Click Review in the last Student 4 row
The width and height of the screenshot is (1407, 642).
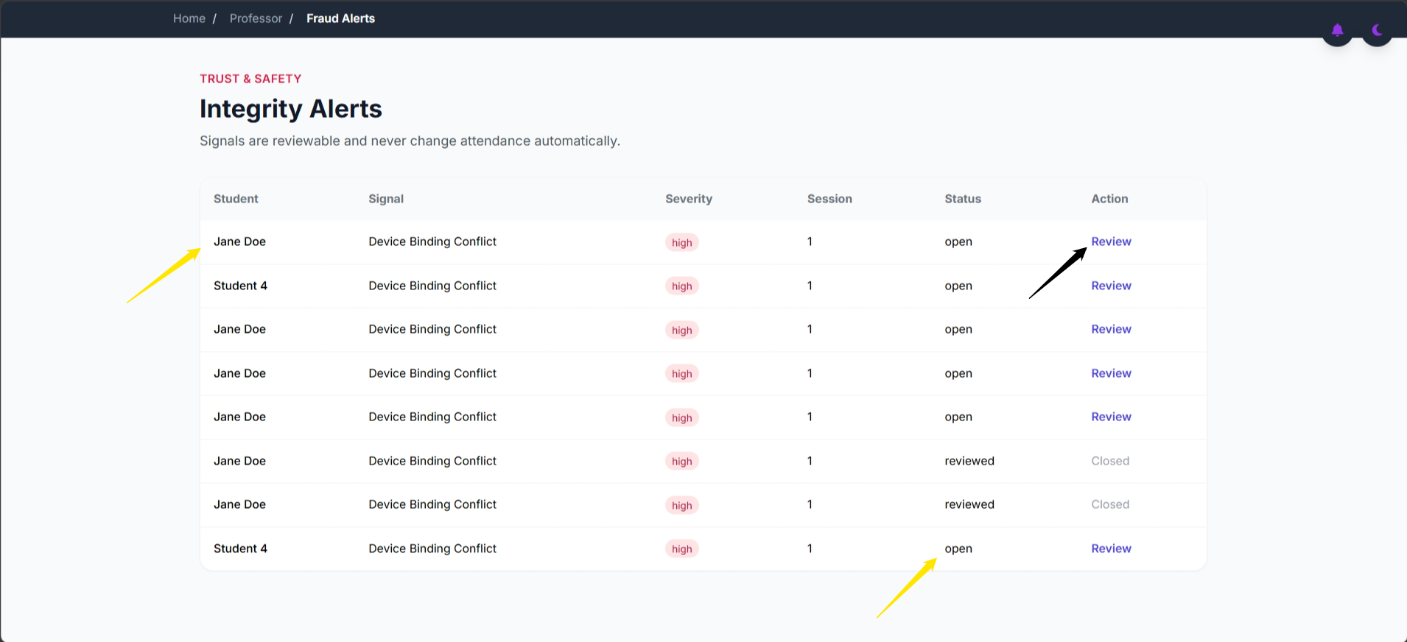[1111, 548]
